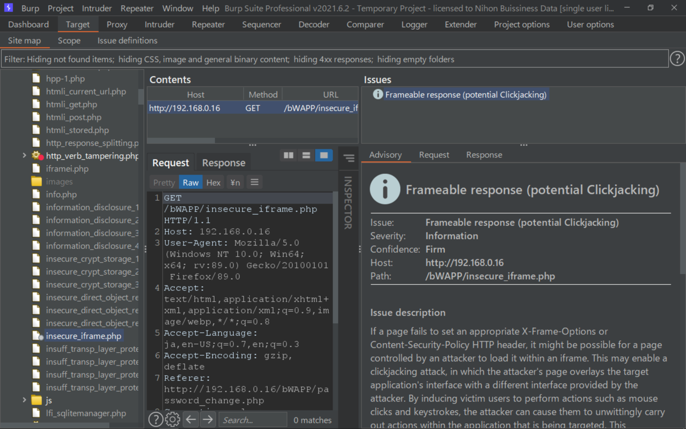Select the Hex view mode
Screen dimensions: 686x429
(x=214, y=182)
